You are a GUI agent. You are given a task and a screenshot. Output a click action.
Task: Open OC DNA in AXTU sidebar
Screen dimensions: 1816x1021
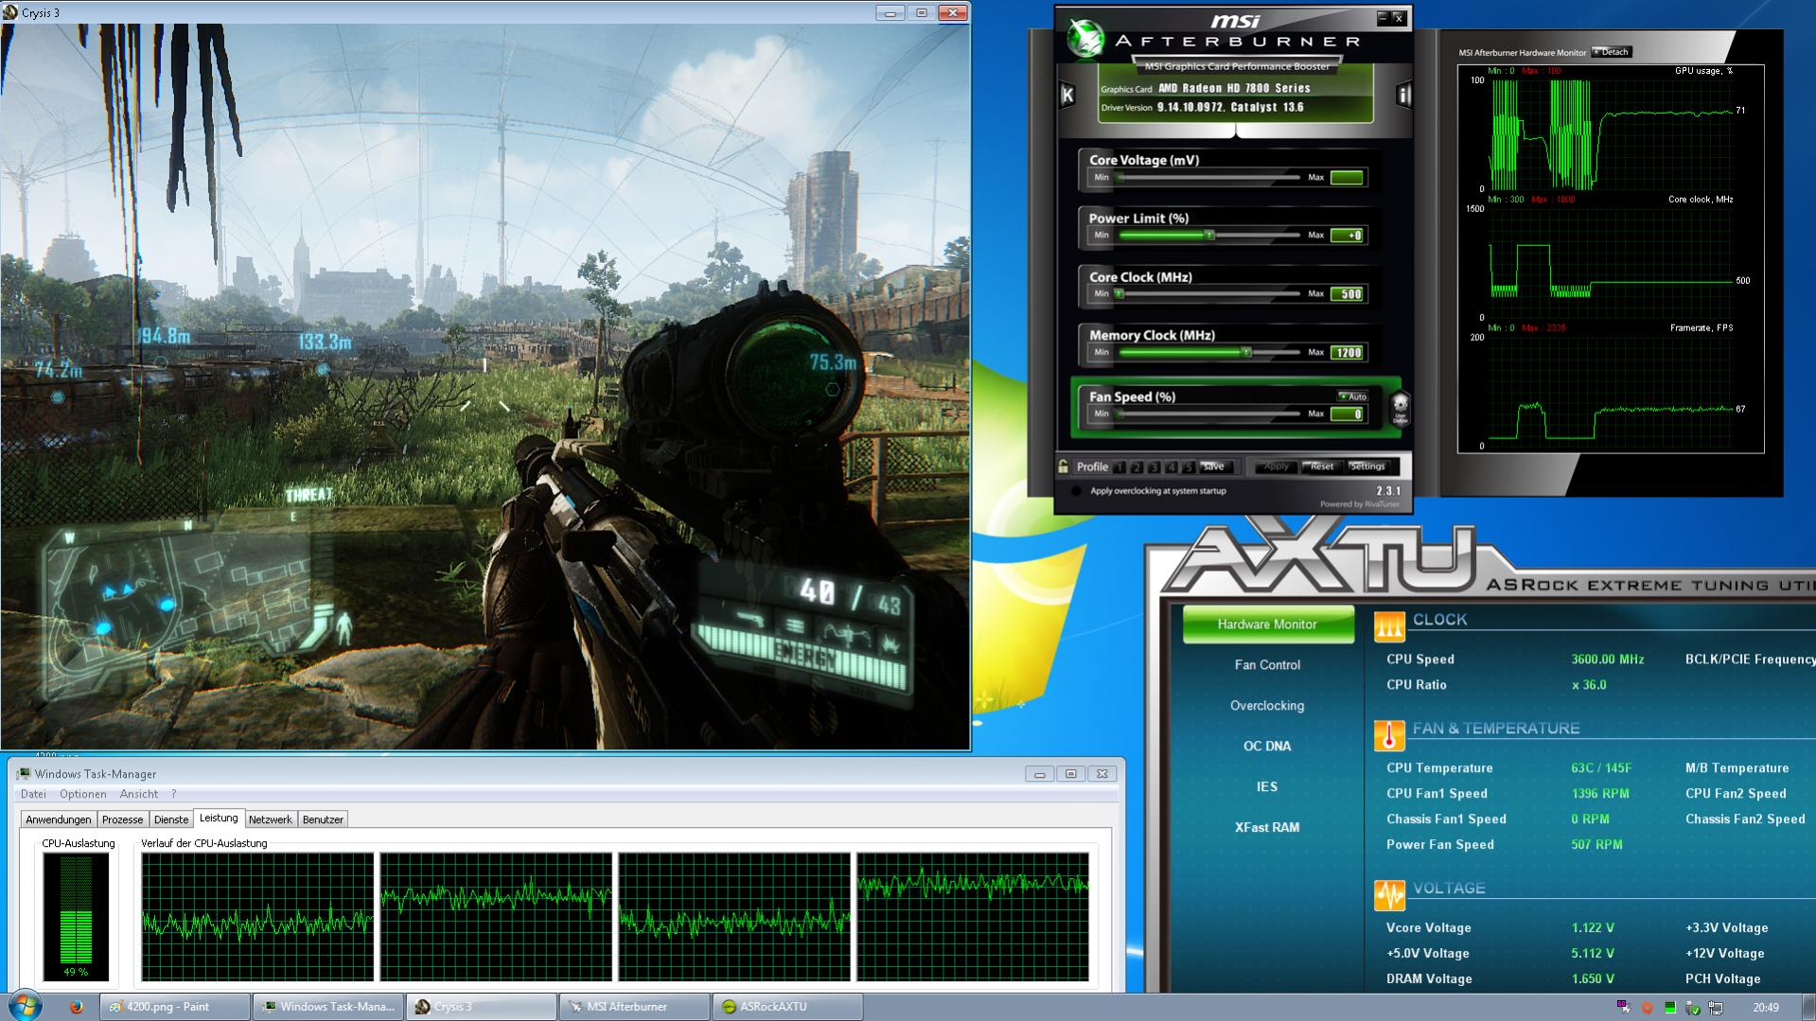1267,747
